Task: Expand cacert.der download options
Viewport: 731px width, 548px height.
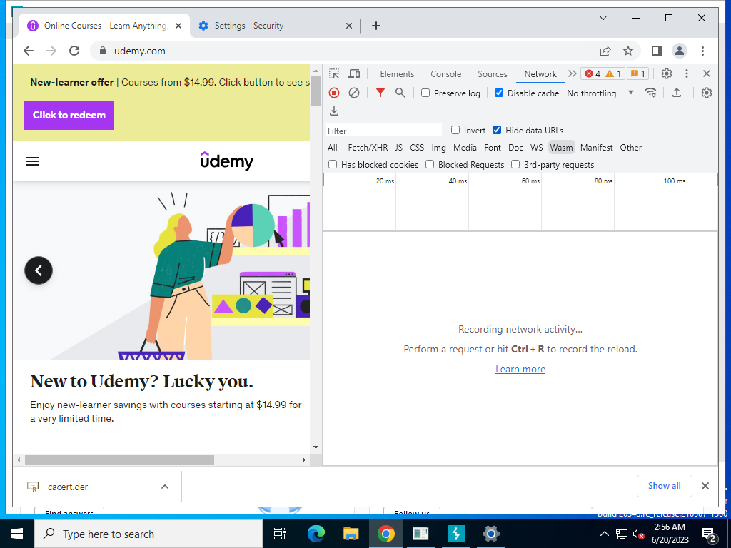Action: (165, 487)
